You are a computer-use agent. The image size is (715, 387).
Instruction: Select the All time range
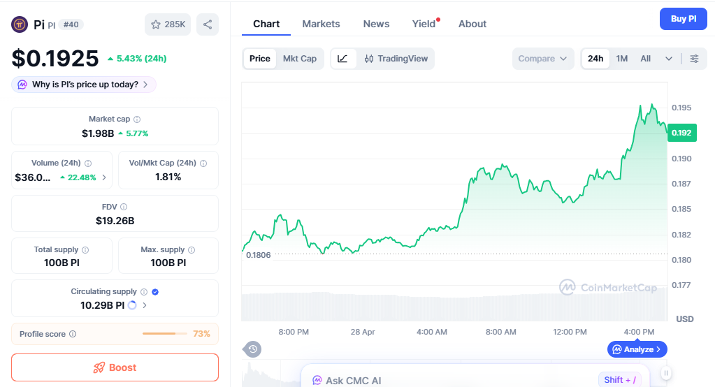point(646,59)
